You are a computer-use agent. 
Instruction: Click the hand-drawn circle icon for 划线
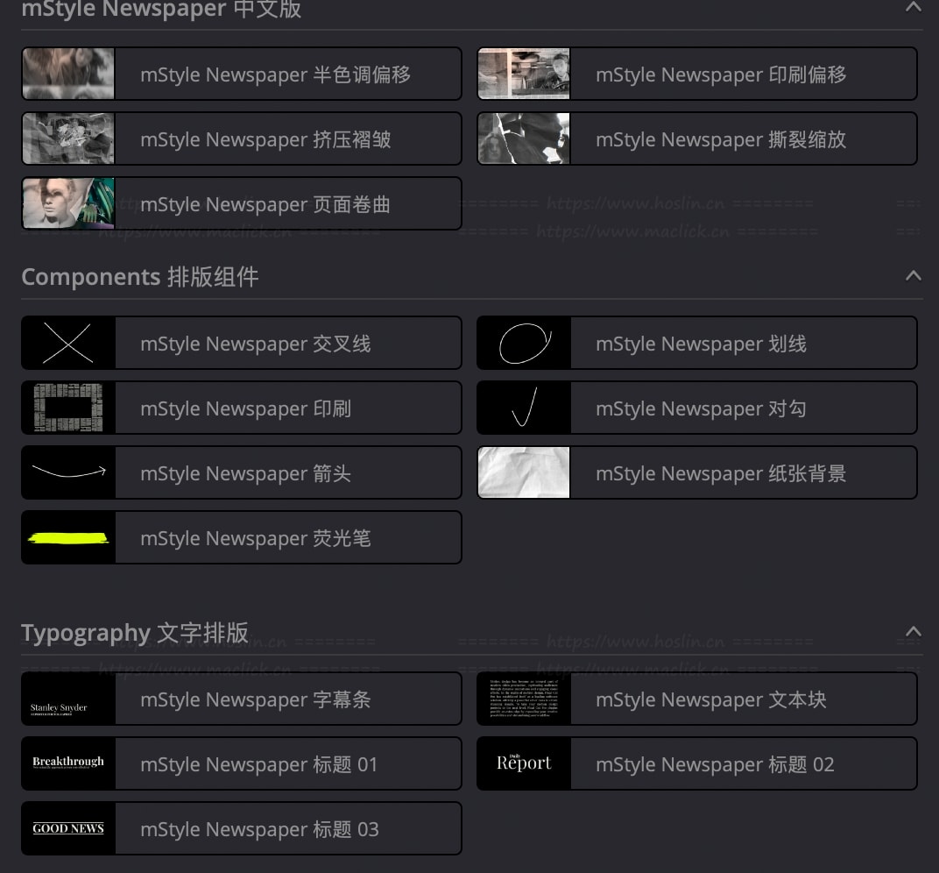point(524,344)
